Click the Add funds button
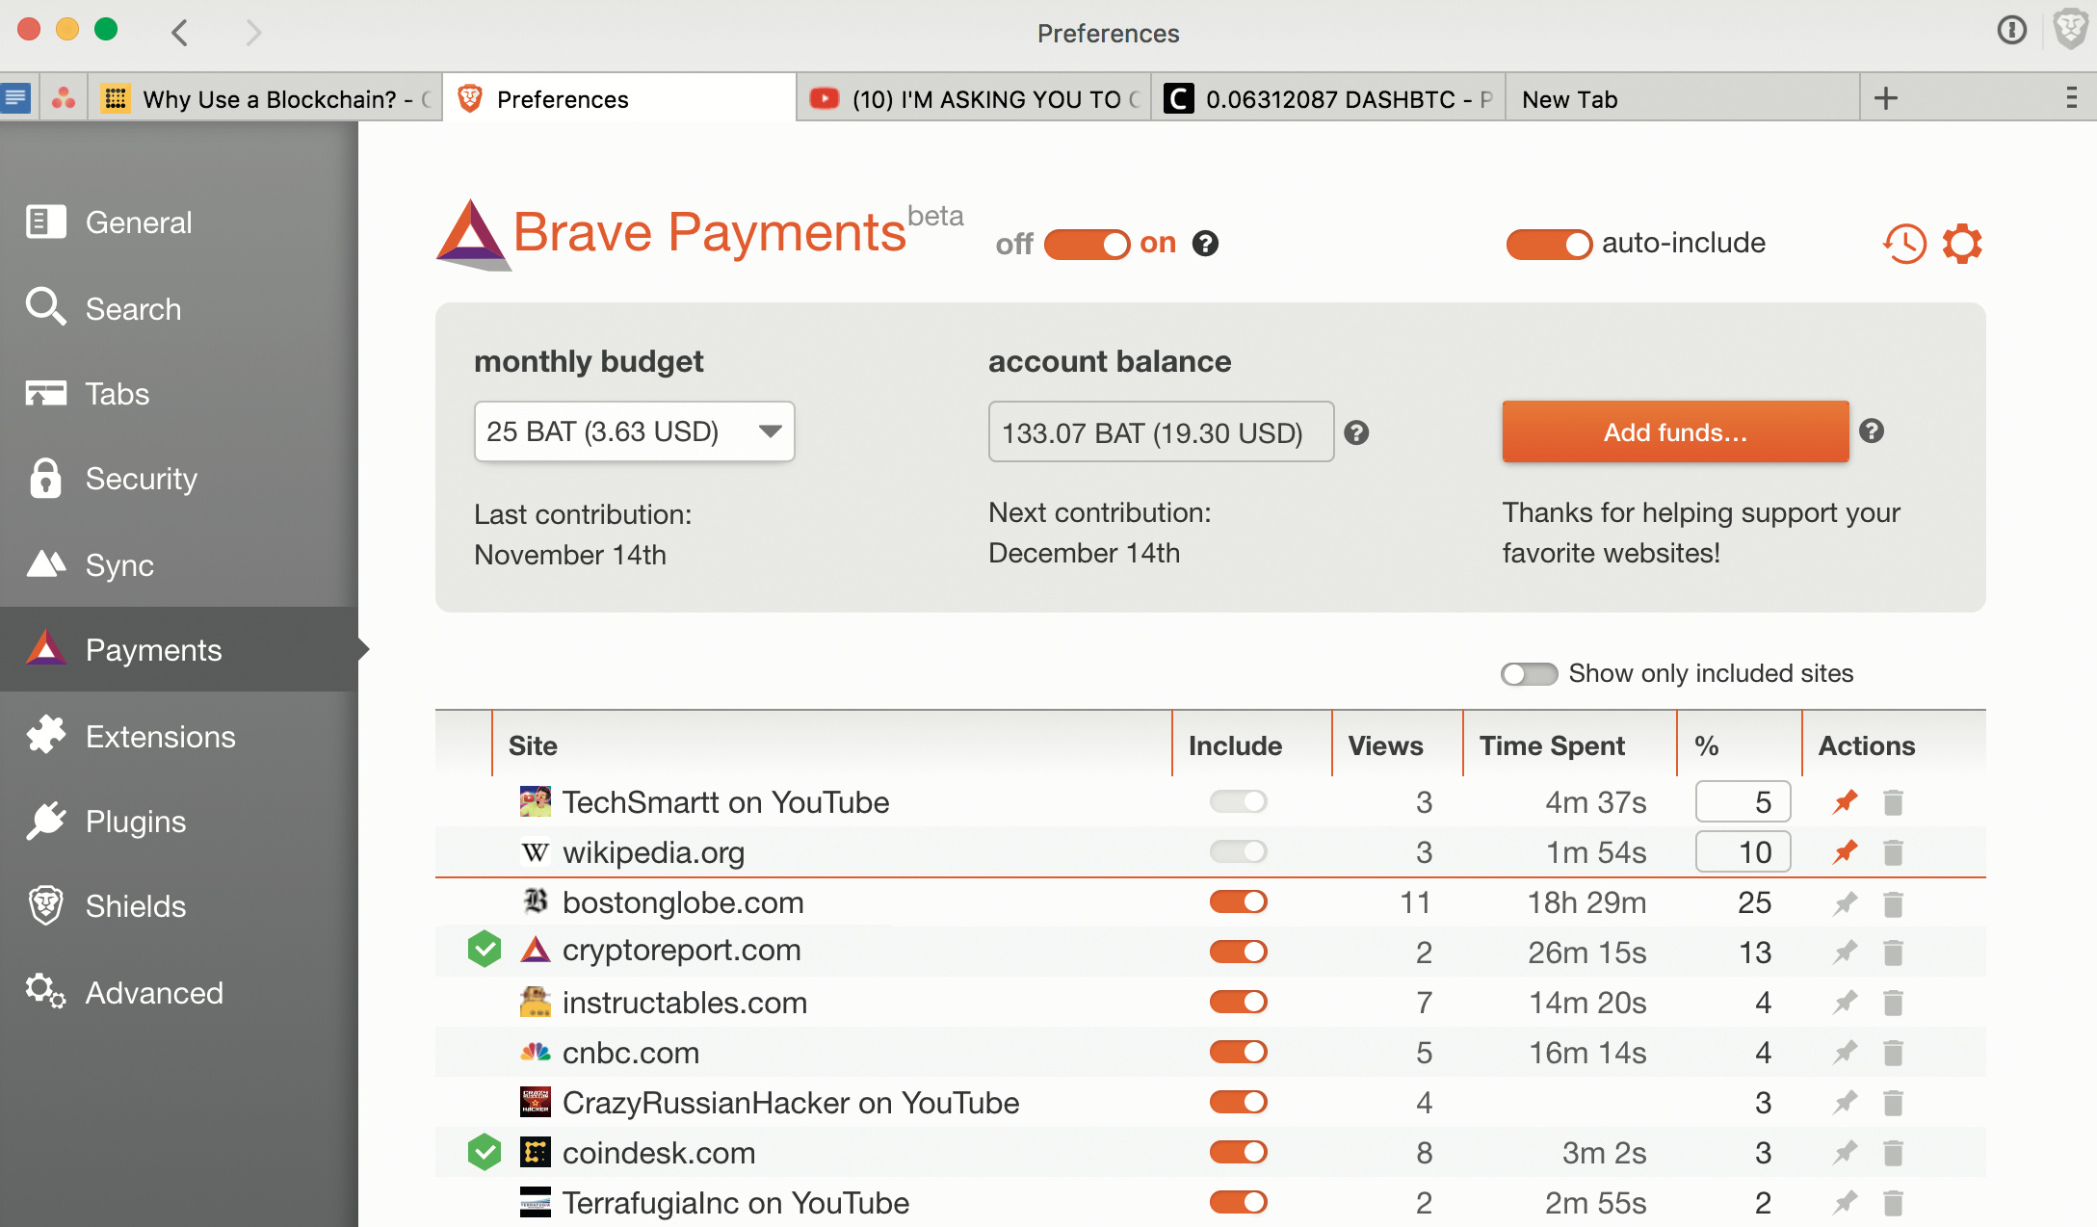Viewport: 2097px width, 1227px height. (x=1674, y=432)
